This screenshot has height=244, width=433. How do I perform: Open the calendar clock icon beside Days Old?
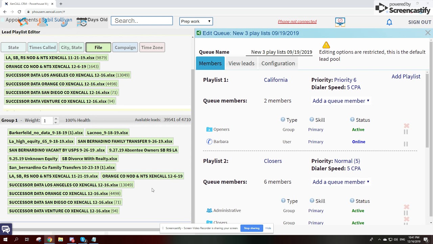[82, 22]
